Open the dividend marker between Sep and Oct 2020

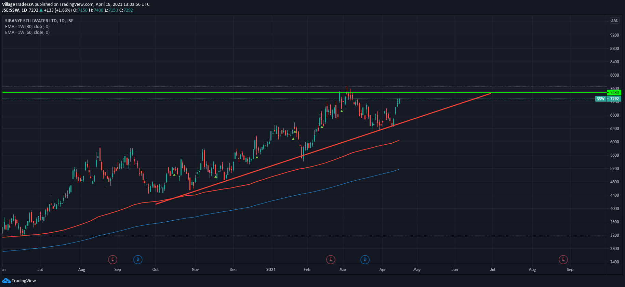[138, 260]
